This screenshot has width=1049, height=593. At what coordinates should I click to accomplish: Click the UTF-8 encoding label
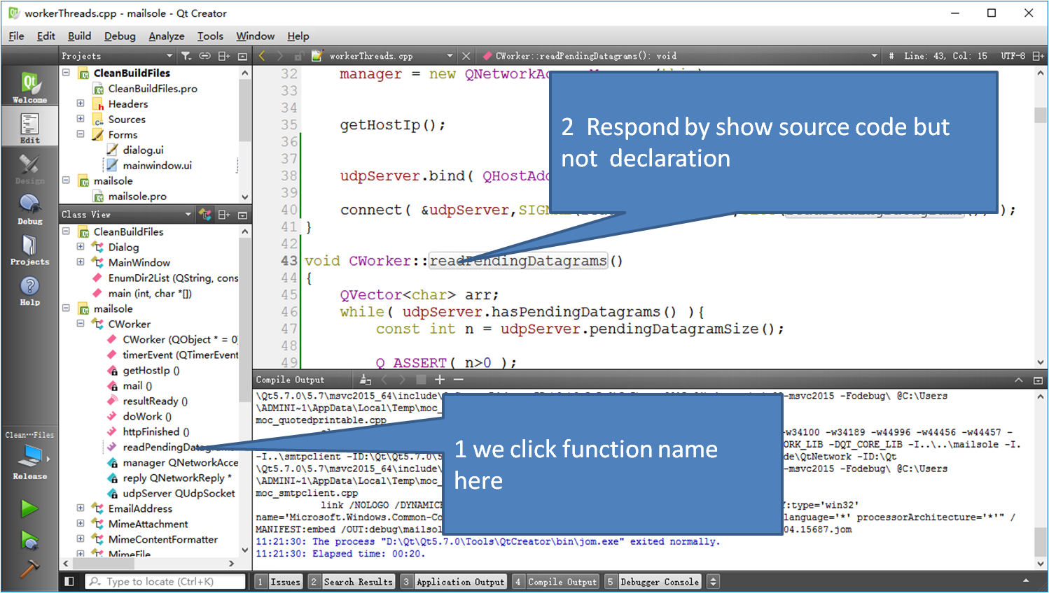[1013, 56]
